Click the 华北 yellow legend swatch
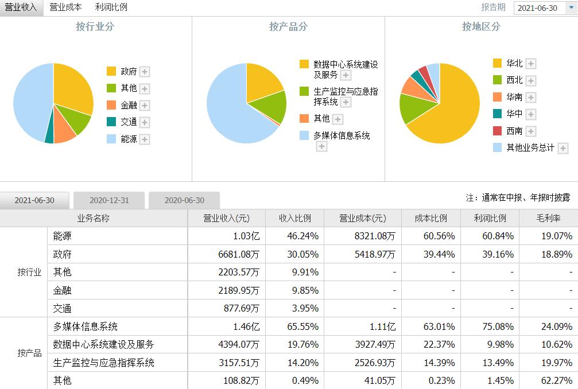 coord(497,63)
